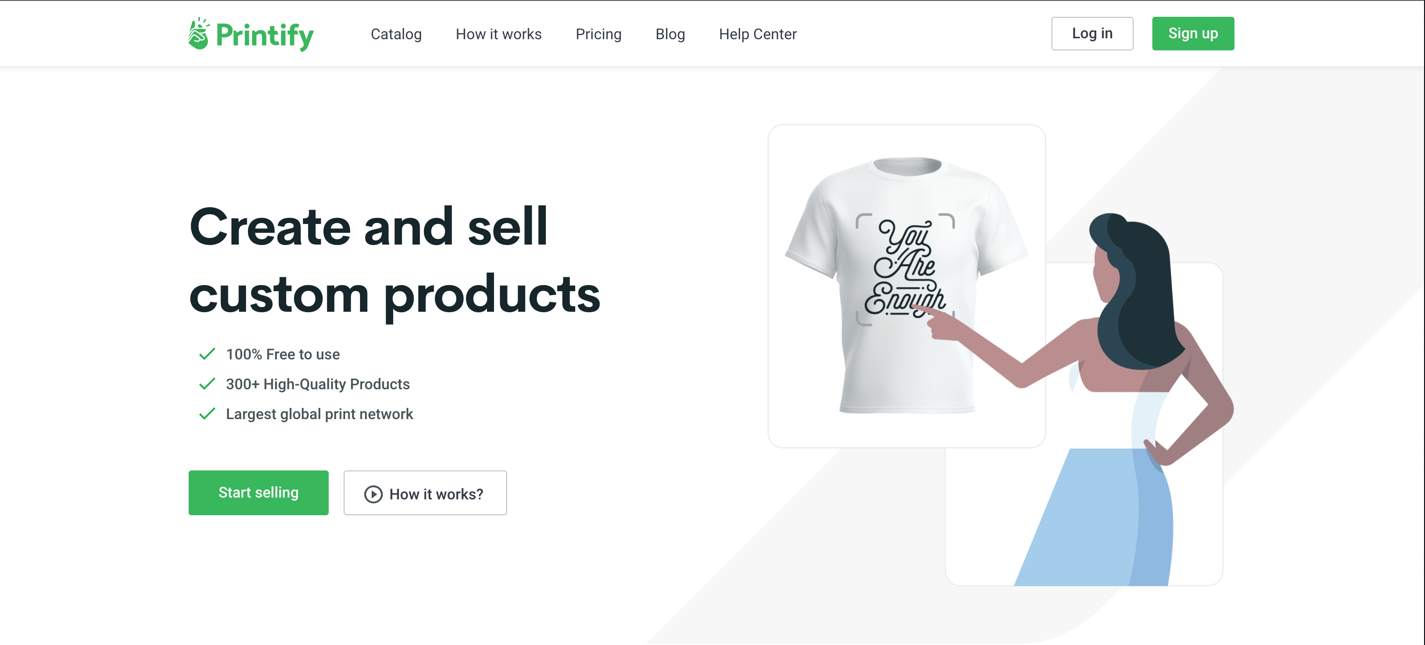Viewport: 1425px width, 645px height.
Task: Click the How it works? video button
Action: (x=425, y=493)
